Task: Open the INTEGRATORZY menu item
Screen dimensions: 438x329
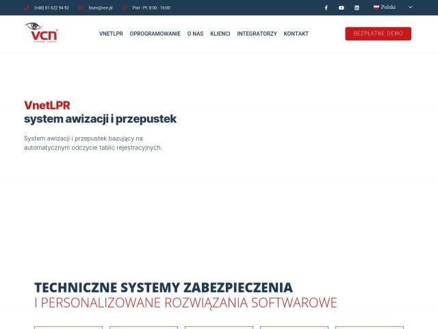Action: click(x=257, y=34)
